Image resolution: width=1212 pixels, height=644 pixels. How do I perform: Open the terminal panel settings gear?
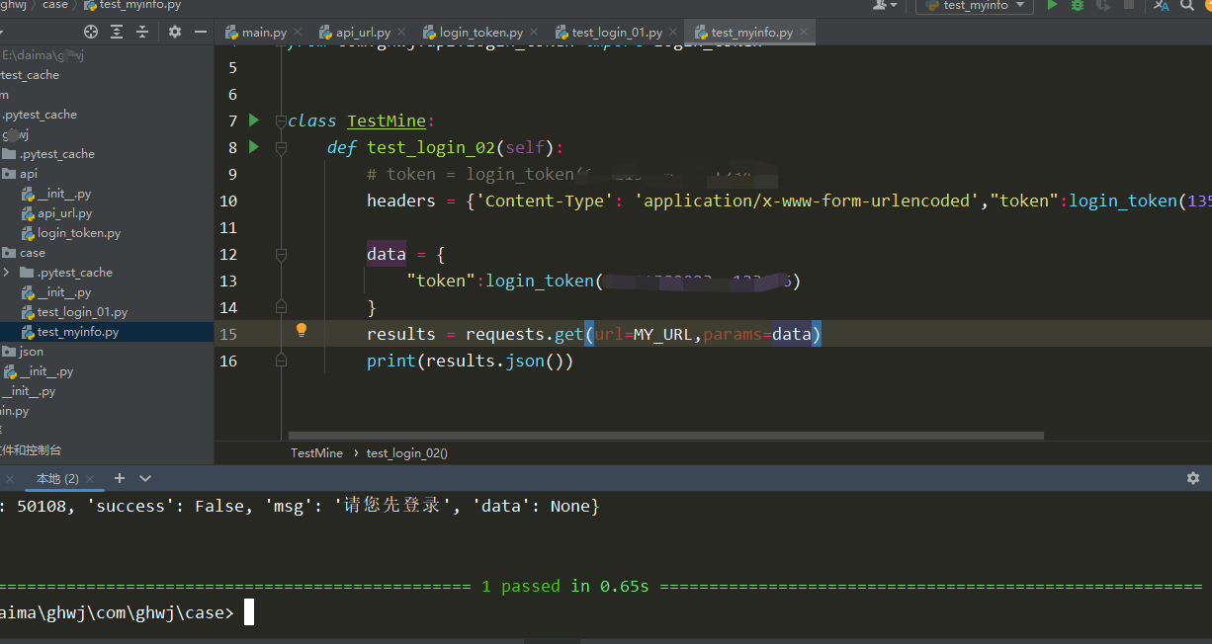(x=1192, y=478)
